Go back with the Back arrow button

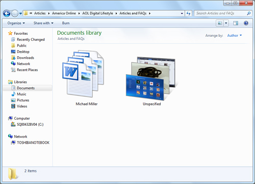[7, 13]
